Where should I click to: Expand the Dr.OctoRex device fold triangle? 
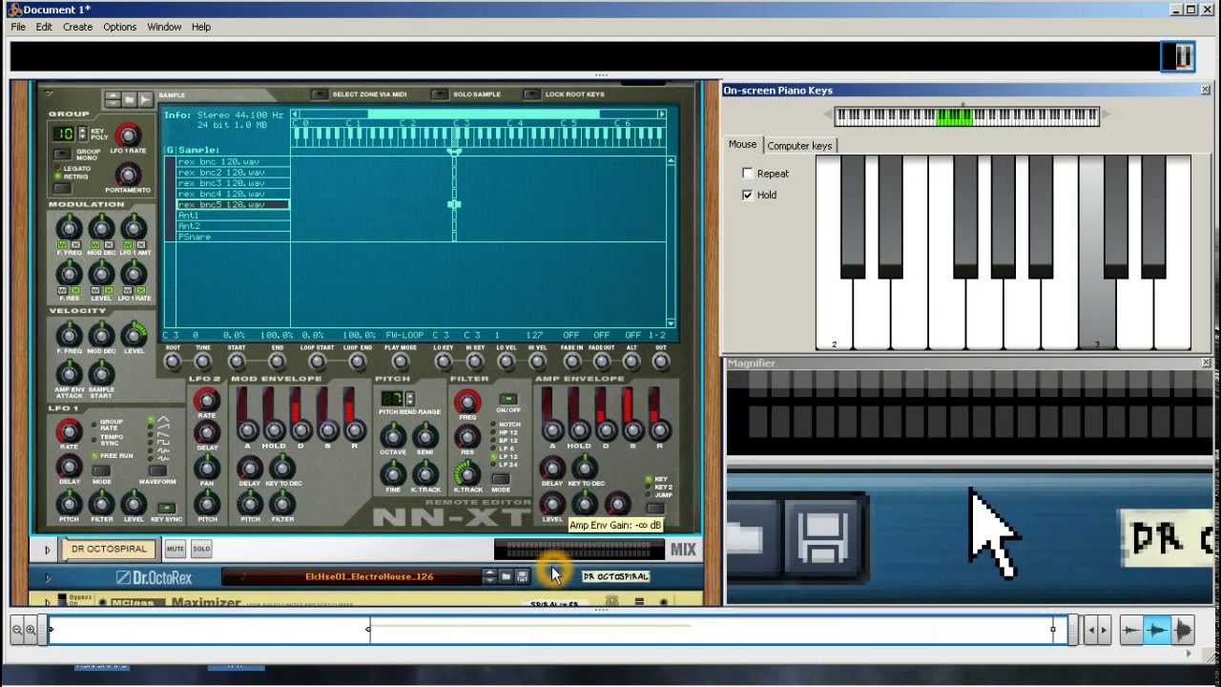[x=48, y=576]
